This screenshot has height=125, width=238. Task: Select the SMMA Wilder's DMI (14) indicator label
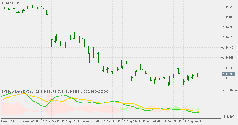pos(19,91)
